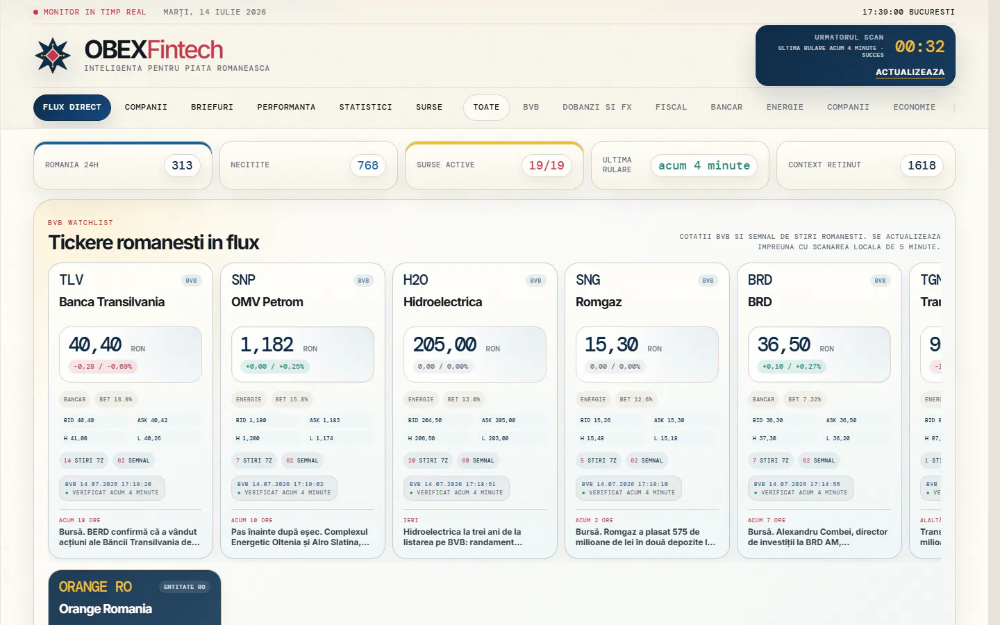Select the DOBANZI SI FX filter

tap(597, 108)
